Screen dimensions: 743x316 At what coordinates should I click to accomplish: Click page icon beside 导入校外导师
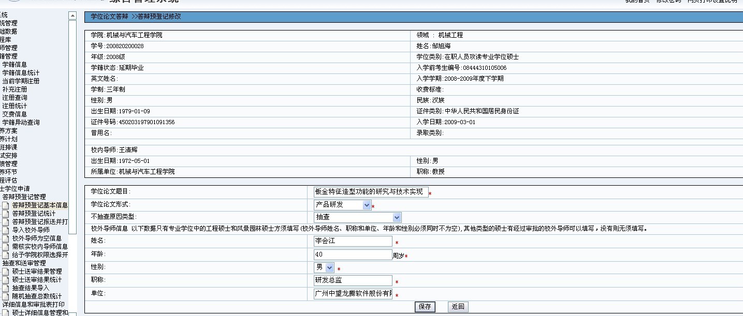tap(5, 230)
